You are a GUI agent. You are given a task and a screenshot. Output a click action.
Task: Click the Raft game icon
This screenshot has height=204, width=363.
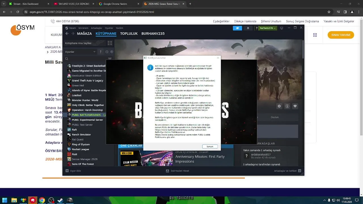(x=69, y=129)
